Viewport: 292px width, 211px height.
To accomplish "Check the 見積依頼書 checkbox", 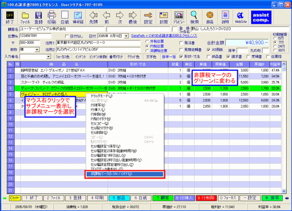I will pyautogui.click(x=181, y=50).
